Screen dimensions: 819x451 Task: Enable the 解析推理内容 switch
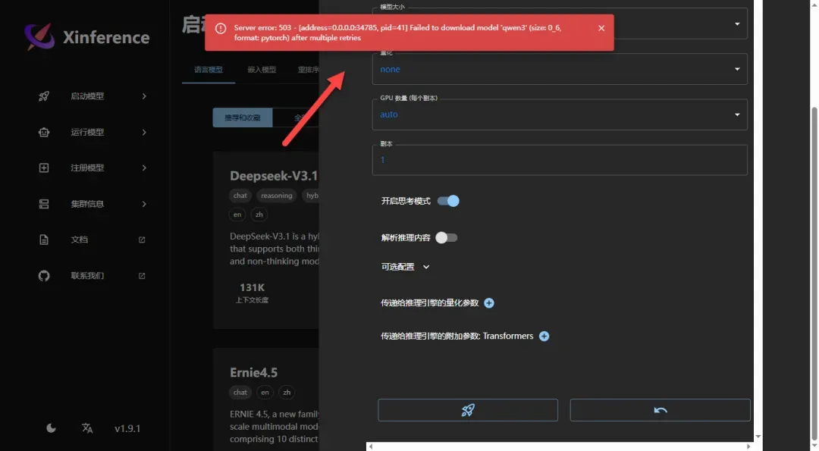447,237
